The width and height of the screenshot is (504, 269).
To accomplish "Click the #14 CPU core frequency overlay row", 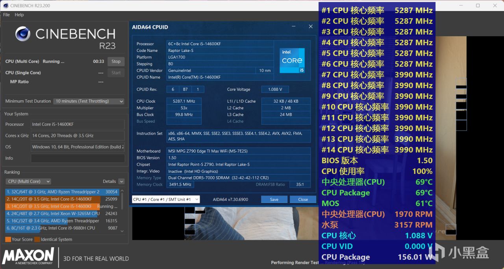I will point(377,150).
